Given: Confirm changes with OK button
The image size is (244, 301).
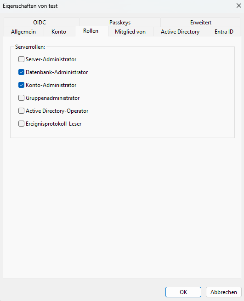Looking at the screenshot, I should point(183,292).
